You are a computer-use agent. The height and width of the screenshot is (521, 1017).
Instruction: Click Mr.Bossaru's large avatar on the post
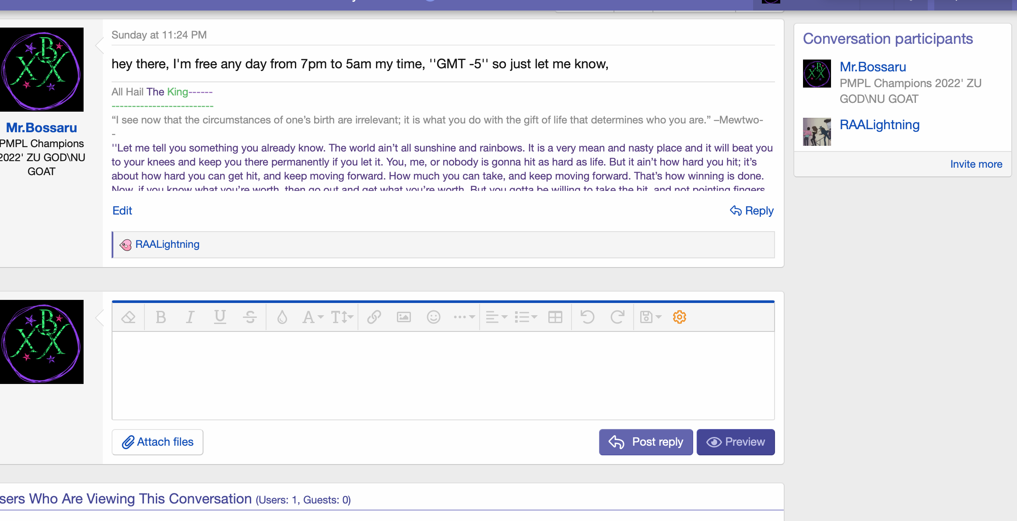pyautogui.click(x=42, y=70)
